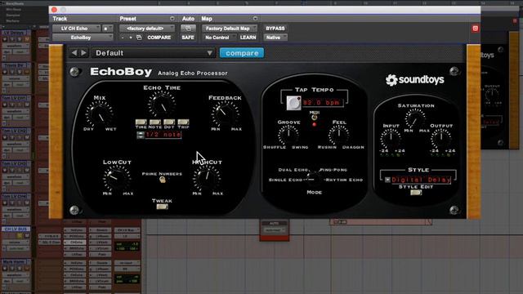Click the blue compare button
Screen dimensions: 523x294
tap(242, 53)
